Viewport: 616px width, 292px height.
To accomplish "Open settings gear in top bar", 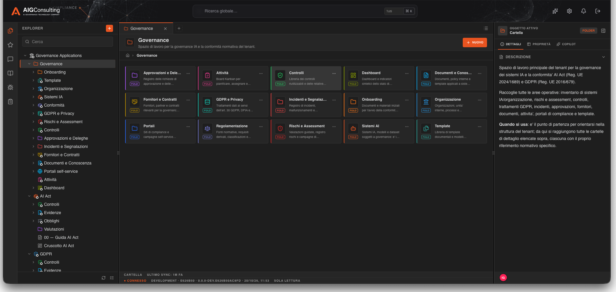I will (569, 11).
